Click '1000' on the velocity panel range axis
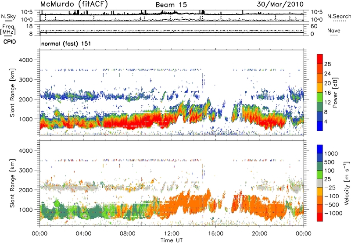Screen dimensions: 351x243 [26, 210]
